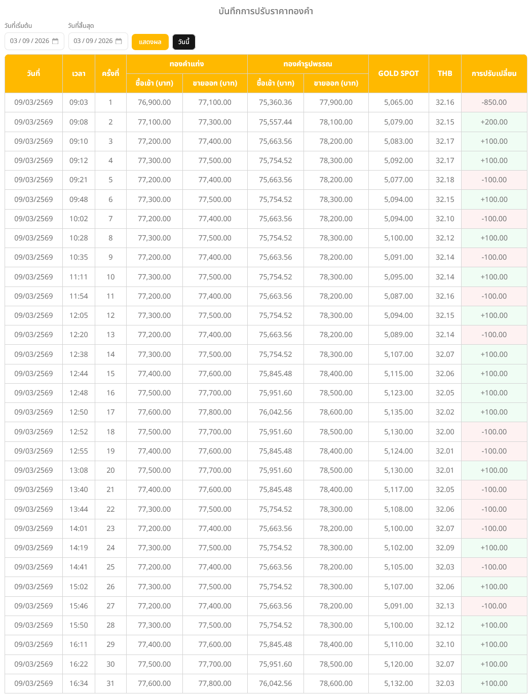Click the วันที่ column header

point(33,73)
